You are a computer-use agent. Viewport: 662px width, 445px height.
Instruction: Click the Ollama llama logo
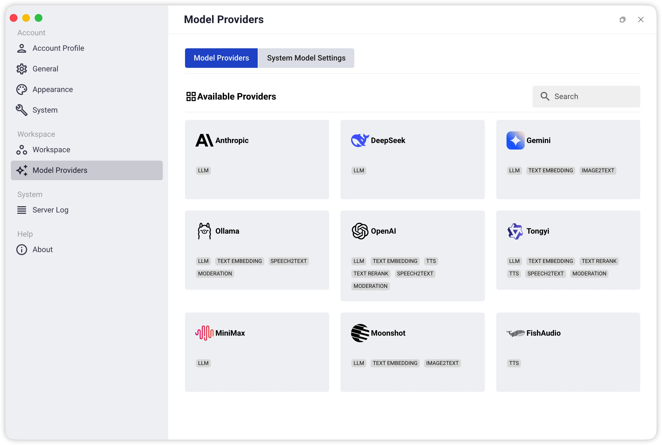point(204,231)
